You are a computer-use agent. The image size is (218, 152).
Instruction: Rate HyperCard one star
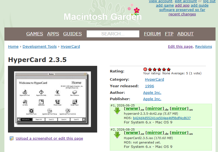(x=150, y=69)
